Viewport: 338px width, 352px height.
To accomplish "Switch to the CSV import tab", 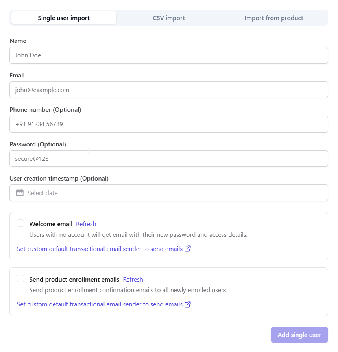I will (x=169, y=18).
